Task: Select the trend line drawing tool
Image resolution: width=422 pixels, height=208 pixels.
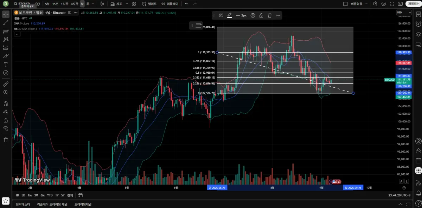Action: [6, 22]
